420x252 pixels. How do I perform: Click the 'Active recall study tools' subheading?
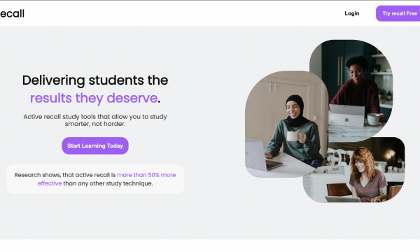pos(95,117)
